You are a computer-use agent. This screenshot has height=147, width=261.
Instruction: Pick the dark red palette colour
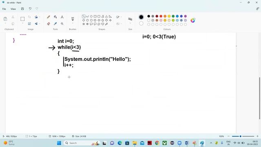[x=157, y=16]
